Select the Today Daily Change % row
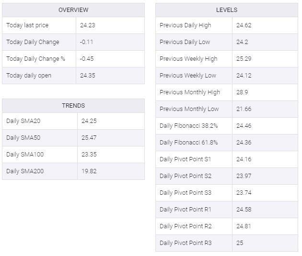This screenshot has height=256, width=302. click(x=73, y=59)
